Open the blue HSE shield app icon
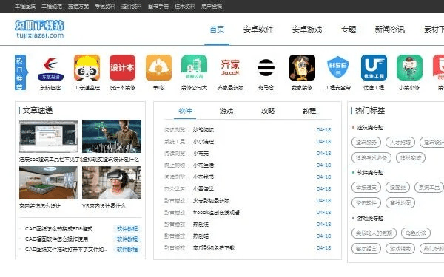This screenshot has height=277, width=444. [x=338, y=68]
